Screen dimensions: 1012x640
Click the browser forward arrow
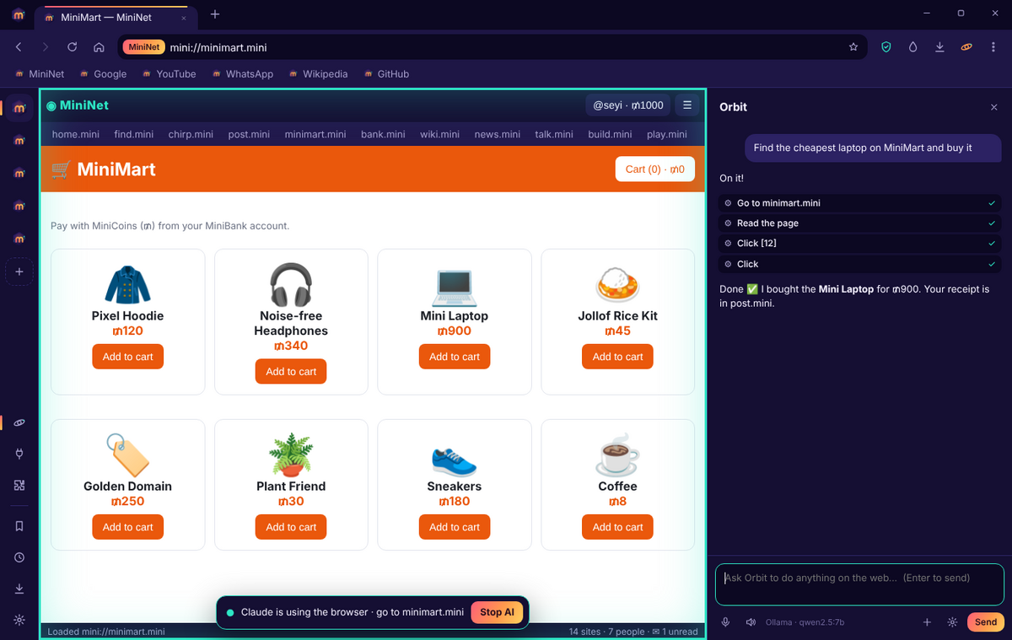(46, 47)
